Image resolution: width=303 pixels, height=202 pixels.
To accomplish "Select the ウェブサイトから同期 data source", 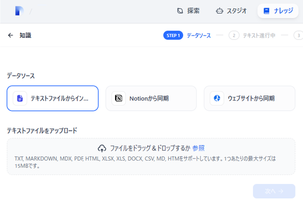I will [250, 98].
